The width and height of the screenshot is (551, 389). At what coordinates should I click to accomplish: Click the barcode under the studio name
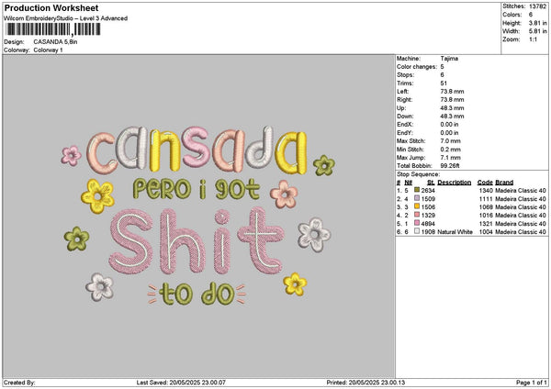pyautogui.click(x=53, y=29)
